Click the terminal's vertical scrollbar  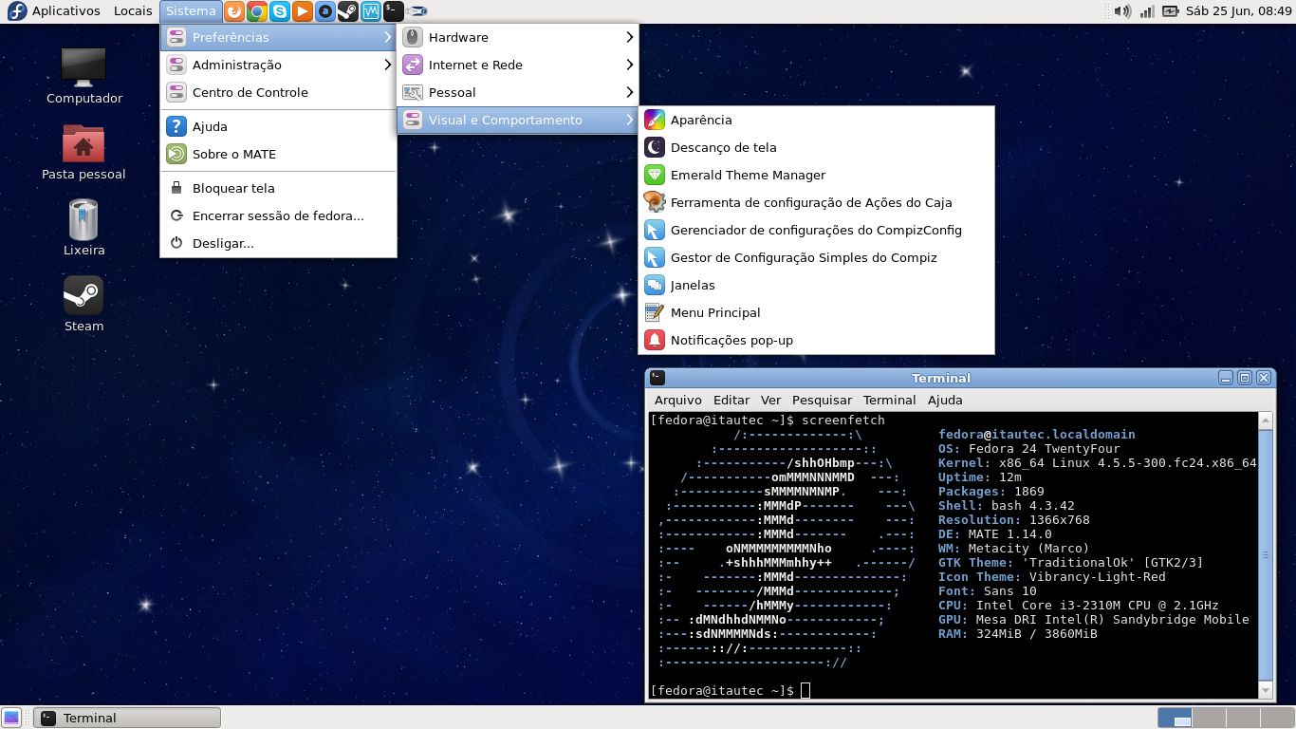pyautogui.click(x=1265, y=554)
